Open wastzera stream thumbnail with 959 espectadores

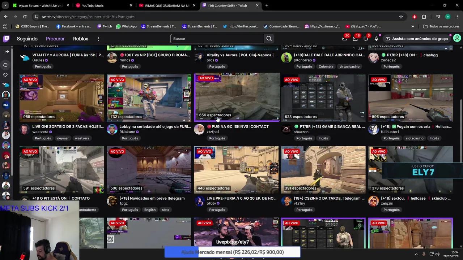62,98
